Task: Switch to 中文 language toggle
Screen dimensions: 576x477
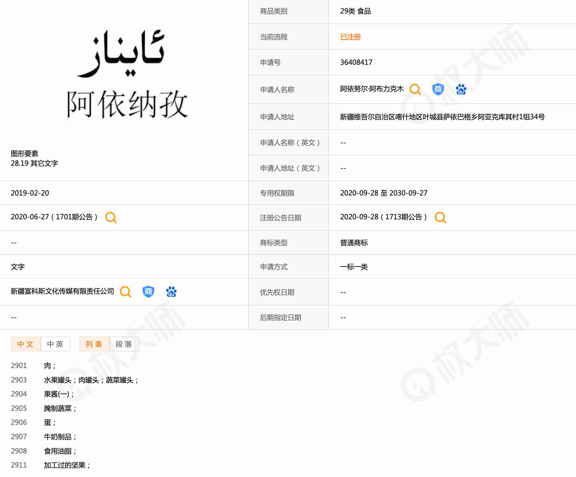Action: 26,344
